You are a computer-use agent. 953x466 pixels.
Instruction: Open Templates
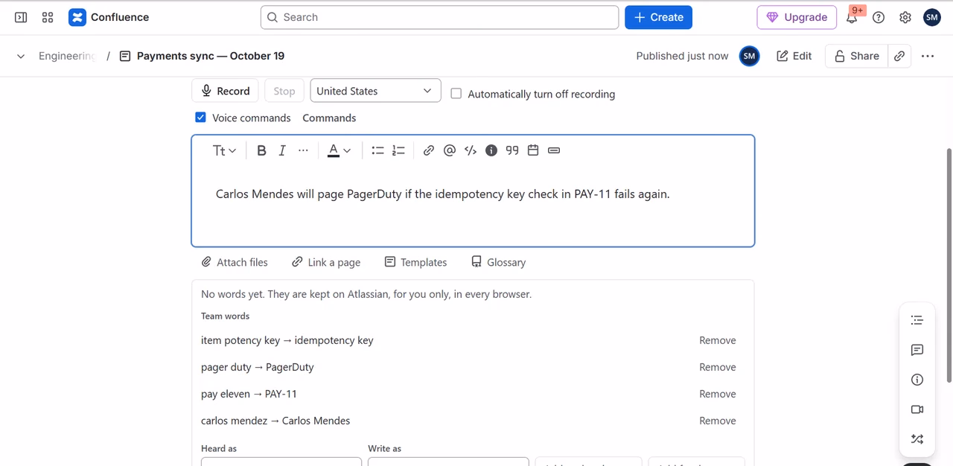(415, 262)
